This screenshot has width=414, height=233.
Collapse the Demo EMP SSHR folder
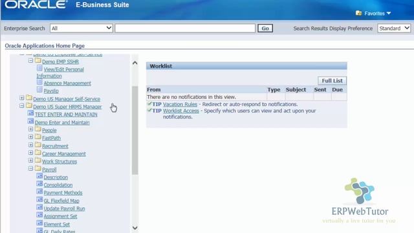pyautogui.click(x=30, y=61)
